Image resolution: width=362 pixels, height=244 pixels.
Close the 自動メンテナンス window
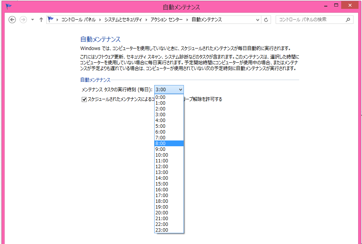pos(350,5)
